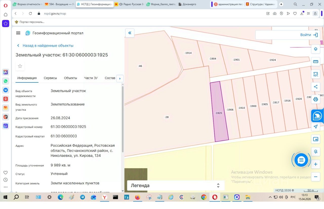Select plot :1906 on the map
Viewport: 324px width, 209px height.
[x=230, y=110]
